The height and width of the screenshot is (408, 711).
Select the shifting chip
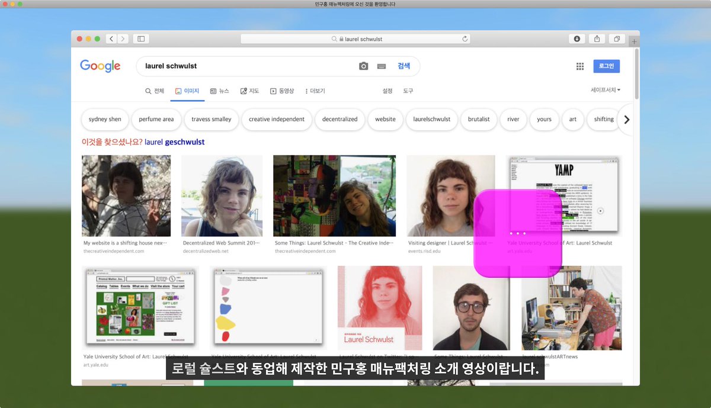[604, 119]
